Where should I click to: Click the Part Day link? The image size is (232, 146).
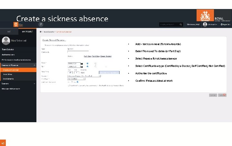click(96, 56)
